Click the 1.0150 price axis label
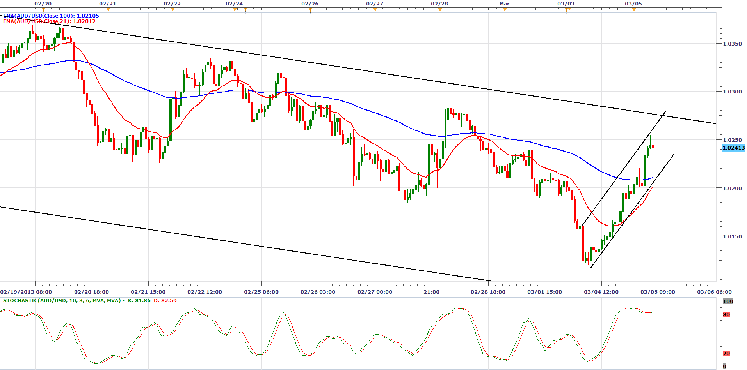Viewport: 747px width, 370px height. tap(732, 236)
